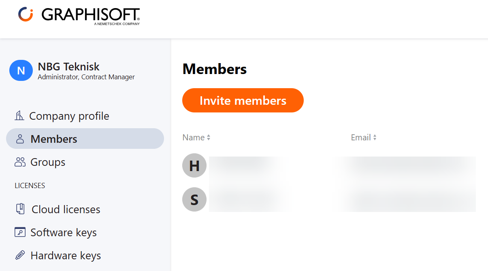Viewport: 488px width, 271px height.
Task: Click the H member avatar
Action: coord(194,165)
